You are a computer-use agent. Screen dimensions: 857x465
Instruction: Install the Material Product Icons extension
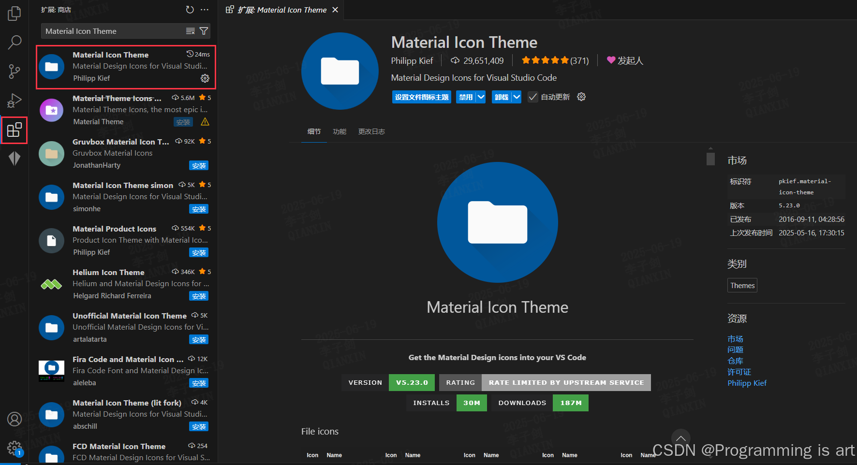pyautogui.click(x=199, y=253)
